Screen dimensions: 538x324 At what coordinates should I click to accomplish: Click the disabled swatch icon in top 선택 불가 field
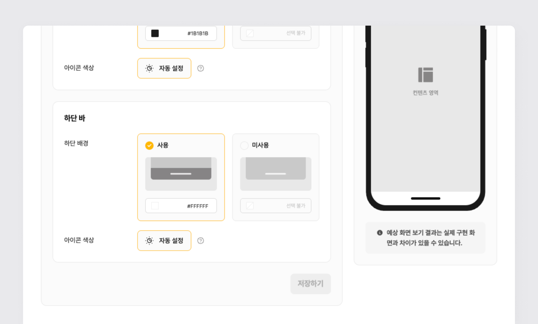pyautogui.click(x=250, y=33)
